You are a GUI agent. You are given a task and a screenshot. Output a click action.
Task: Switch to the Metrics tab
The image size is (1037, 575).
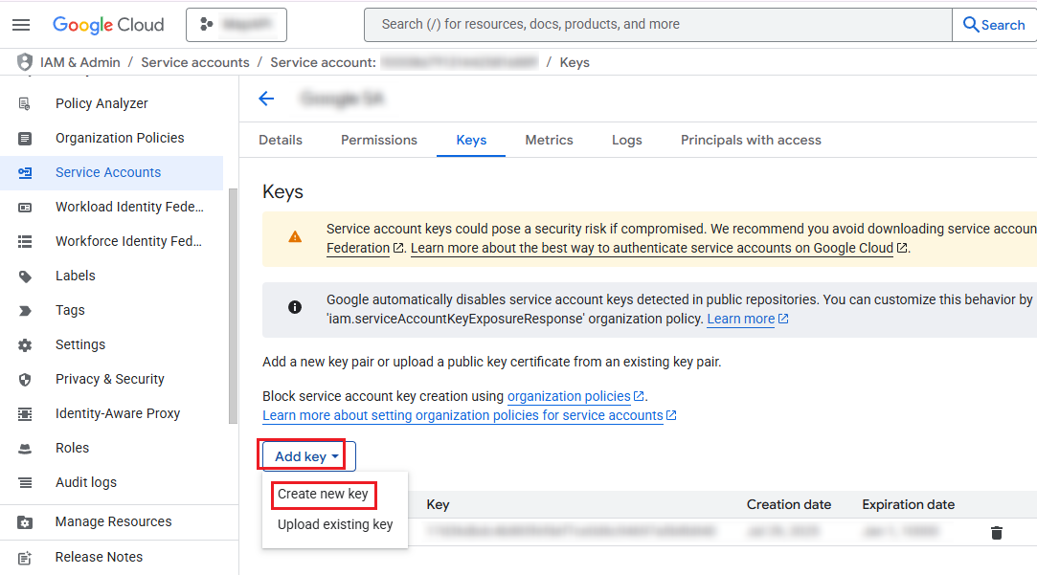(549, 140)
